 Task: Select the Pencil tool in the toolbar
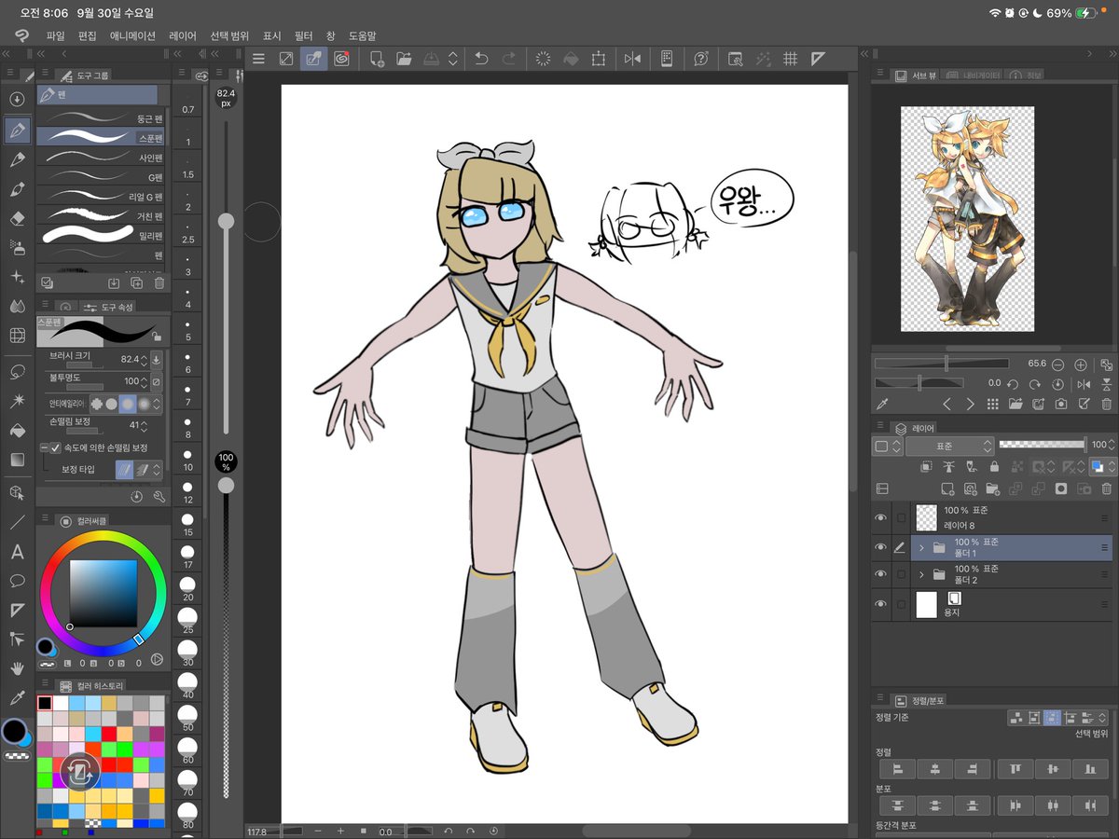[x=17, y=160]
